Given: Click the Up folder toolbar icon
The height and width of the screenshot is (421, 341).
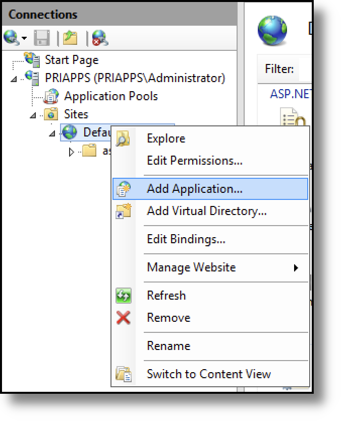Looking at the screenshot, I should tap(71, 38).
